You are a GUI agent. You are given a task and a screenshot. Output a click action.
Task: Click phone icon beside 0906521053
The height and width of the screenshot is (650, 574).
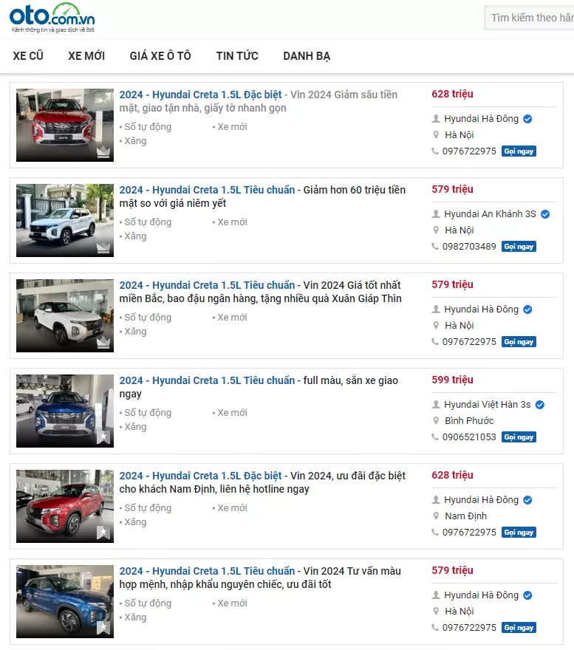click(435, 437)
